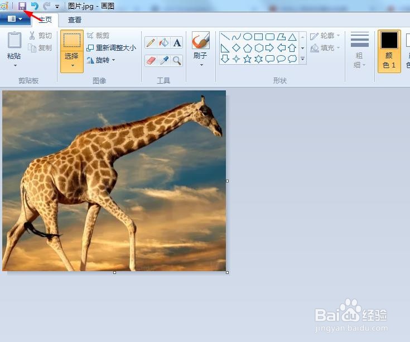This screenshot has width=410, height=342.
Task: Click the canvas bottom-edge resize handle
Action: pos(114,272)
